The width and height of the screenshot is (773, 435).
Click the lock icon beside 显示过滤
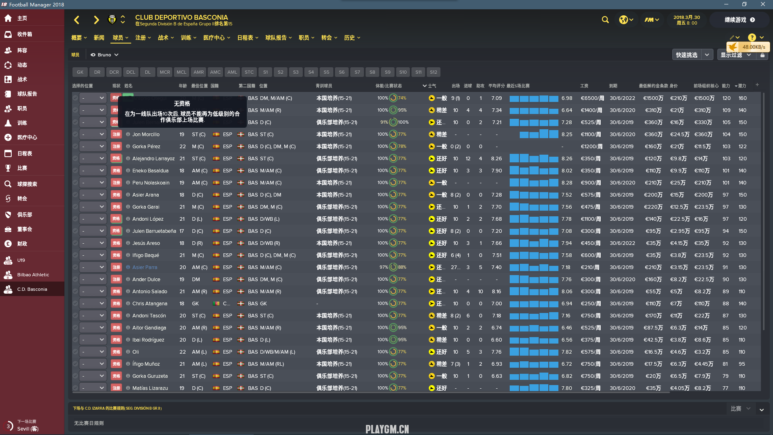[x=763, y=55]
